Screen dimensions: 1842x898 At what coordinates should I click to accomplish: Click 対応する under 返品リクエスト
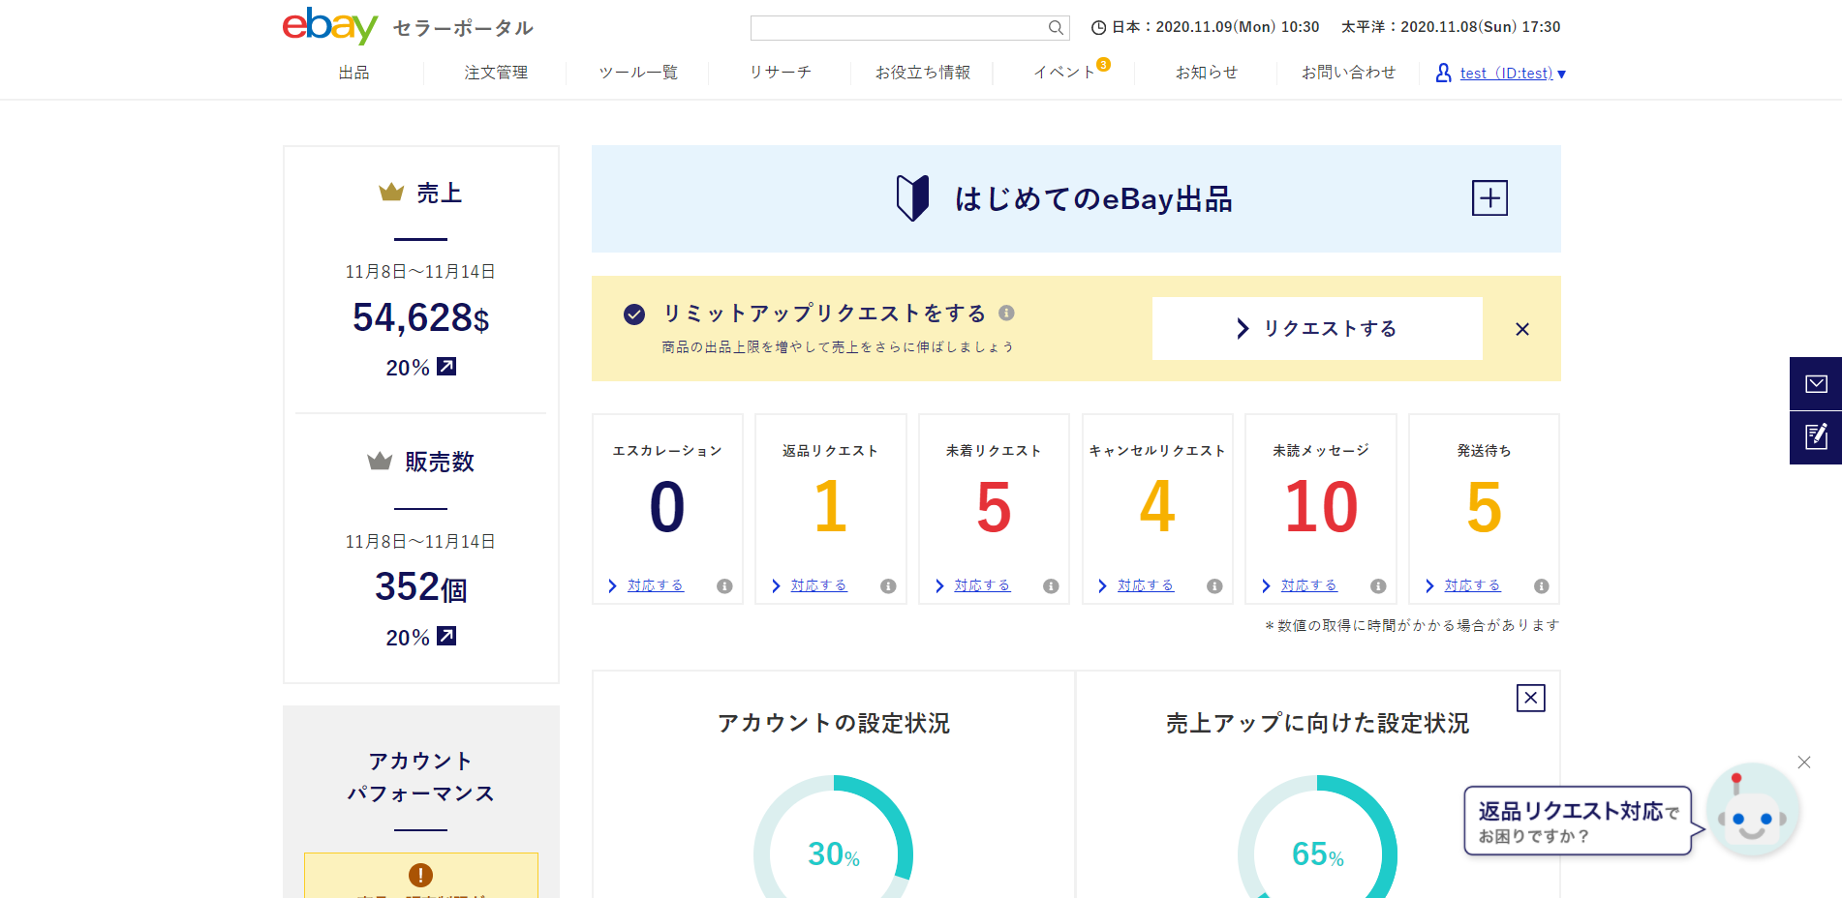click(818, 585)
